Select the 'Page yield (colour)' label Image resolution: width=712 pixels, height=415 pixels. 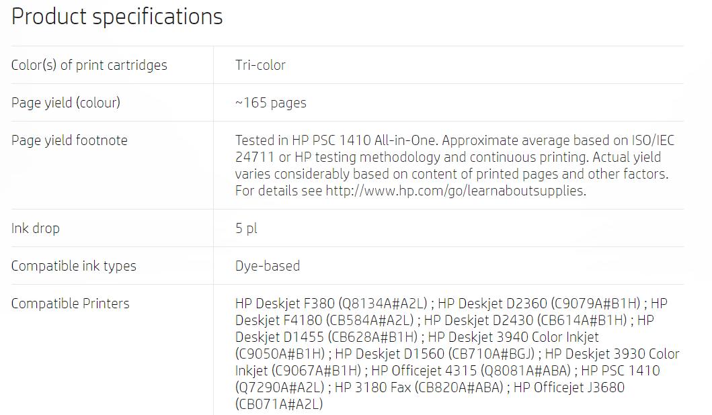click(x=66, y=103)
